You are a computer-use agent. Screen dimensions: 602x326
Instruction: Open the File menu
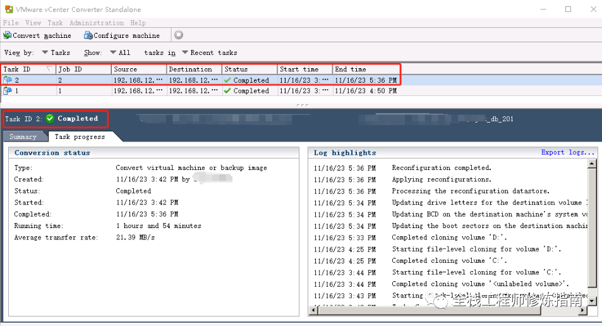[x=11, y=23]
